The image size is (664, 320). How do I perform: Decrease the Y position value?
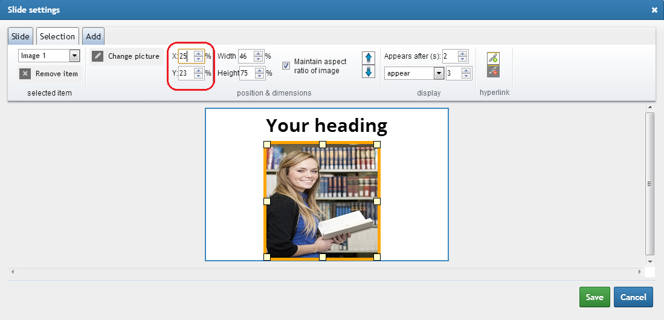click(x=198, y=76)
